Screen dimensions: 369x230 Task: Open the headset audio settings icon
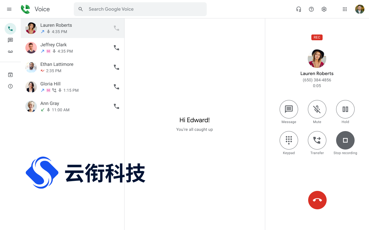coord(299,9)
